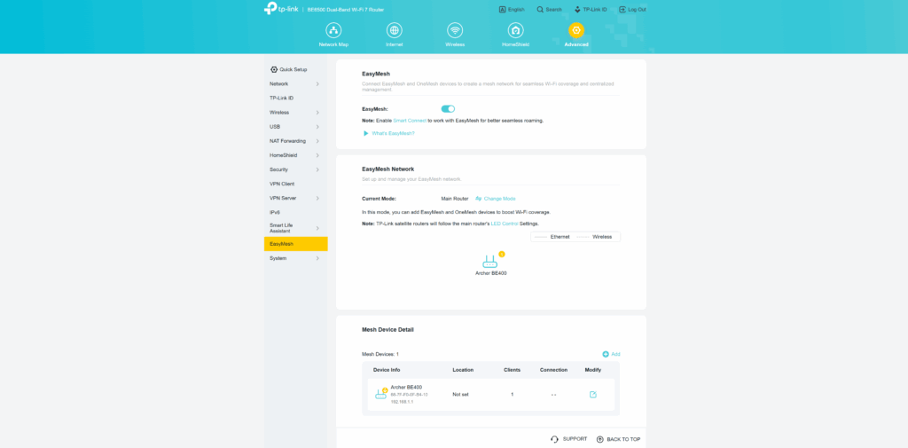
Task: Click the Clients column header
Action: click(x=512, y=370)
